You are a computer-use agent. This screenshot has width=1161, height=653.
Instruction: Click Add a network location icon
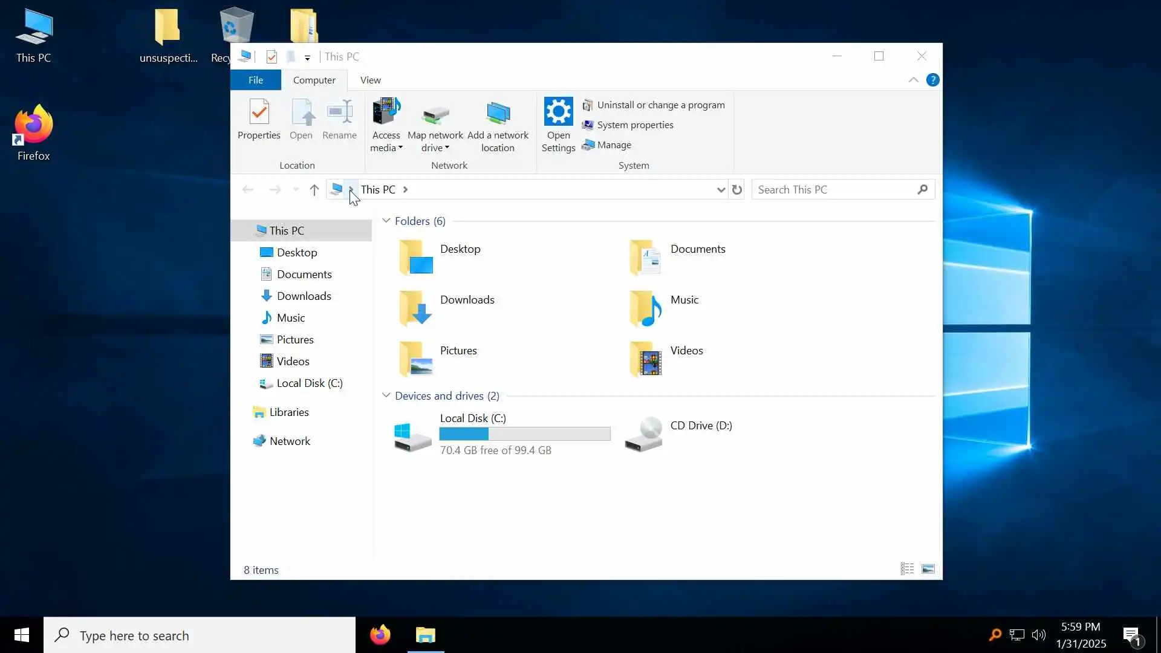coord(498,113)
